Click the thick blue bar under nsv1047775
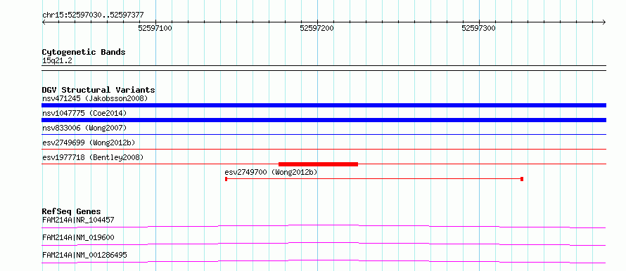This screenshot has width=626, height=271. click(324, 120)
